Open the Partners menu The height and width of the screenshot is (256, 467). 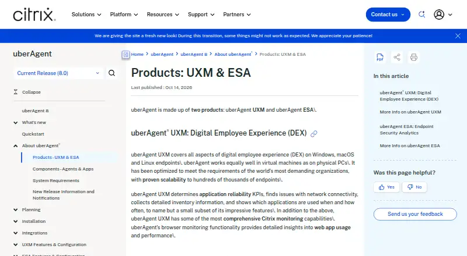(237, 15)
